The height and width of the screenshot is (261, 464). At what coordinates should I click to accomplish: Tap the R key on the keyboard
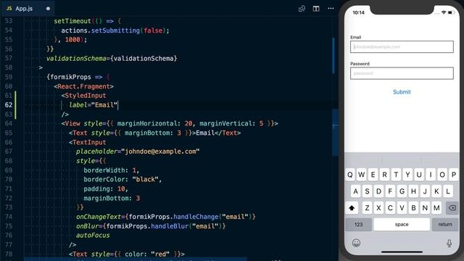tap(384, 175)
